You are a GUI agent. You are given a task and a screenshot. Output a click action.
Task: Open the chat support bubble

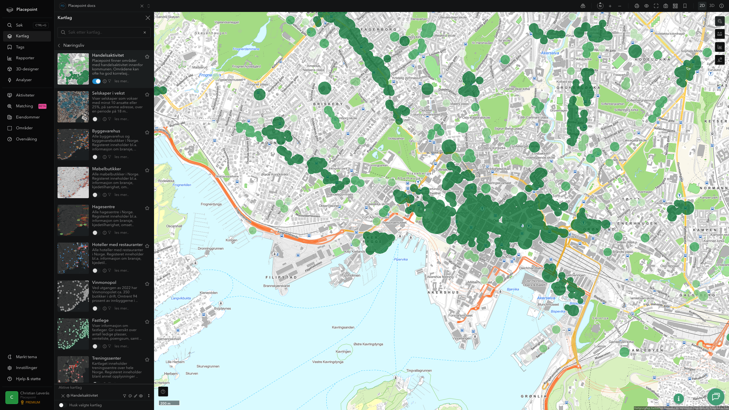[716, 397]
